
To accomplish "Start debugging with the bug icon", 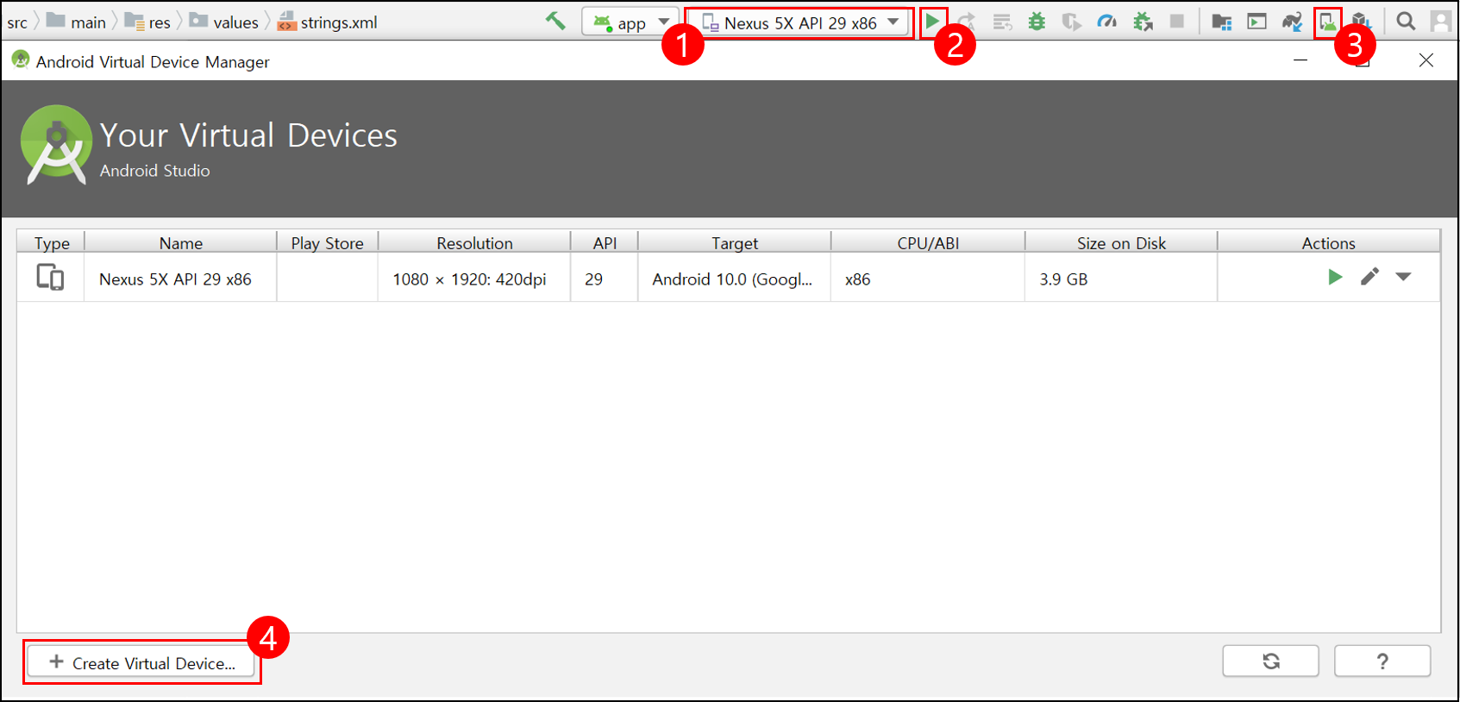I will (x=1037, y=22).
